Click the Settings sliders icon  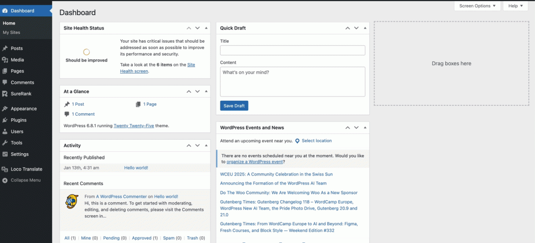(x=5, y=154)
